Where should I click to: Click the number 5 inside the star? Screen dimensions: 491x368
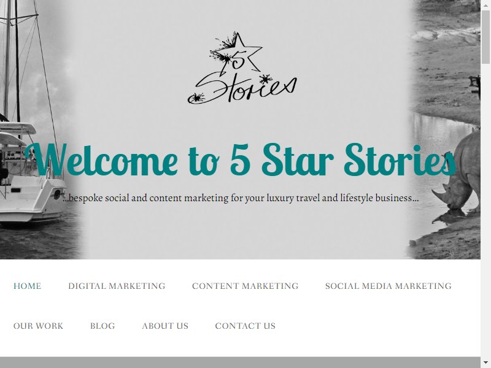click(238, 61)
